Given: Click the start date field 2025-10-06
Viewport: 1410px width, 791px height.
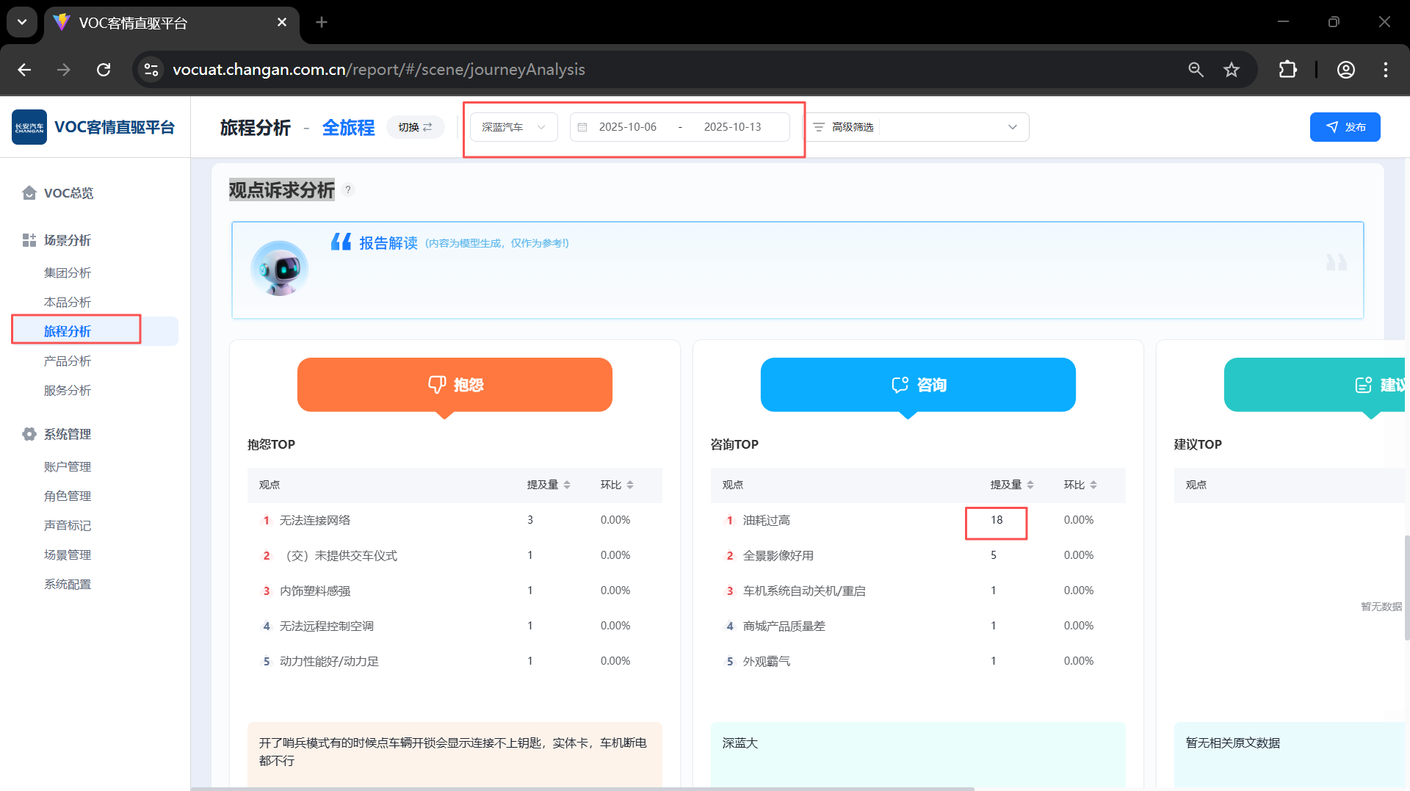Looking at the screenshot, I should (x=627, y=127).
